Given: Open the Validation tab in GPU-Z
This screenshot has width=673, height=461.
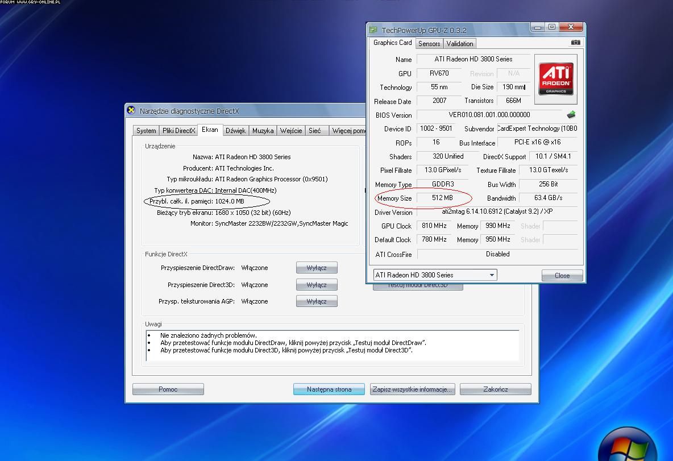Looking at the screenshot, I should point(459,44).
